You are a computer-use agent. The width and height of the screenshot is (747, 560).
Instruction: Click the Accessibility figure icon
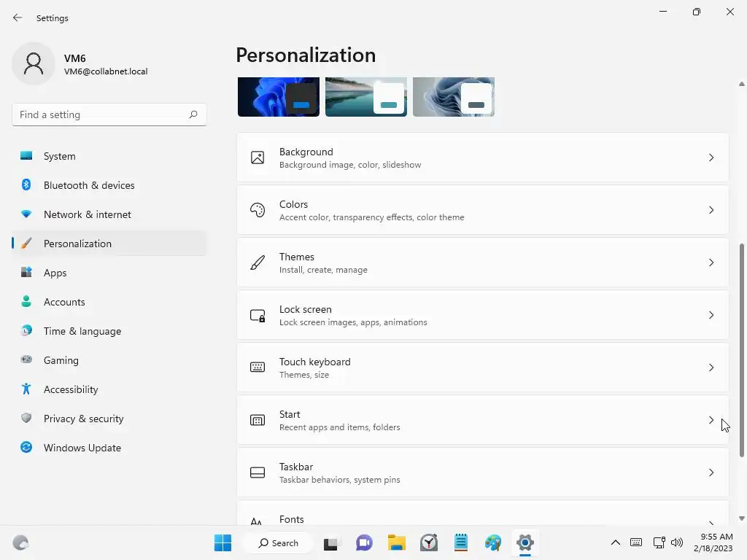(x=26, y=389)
